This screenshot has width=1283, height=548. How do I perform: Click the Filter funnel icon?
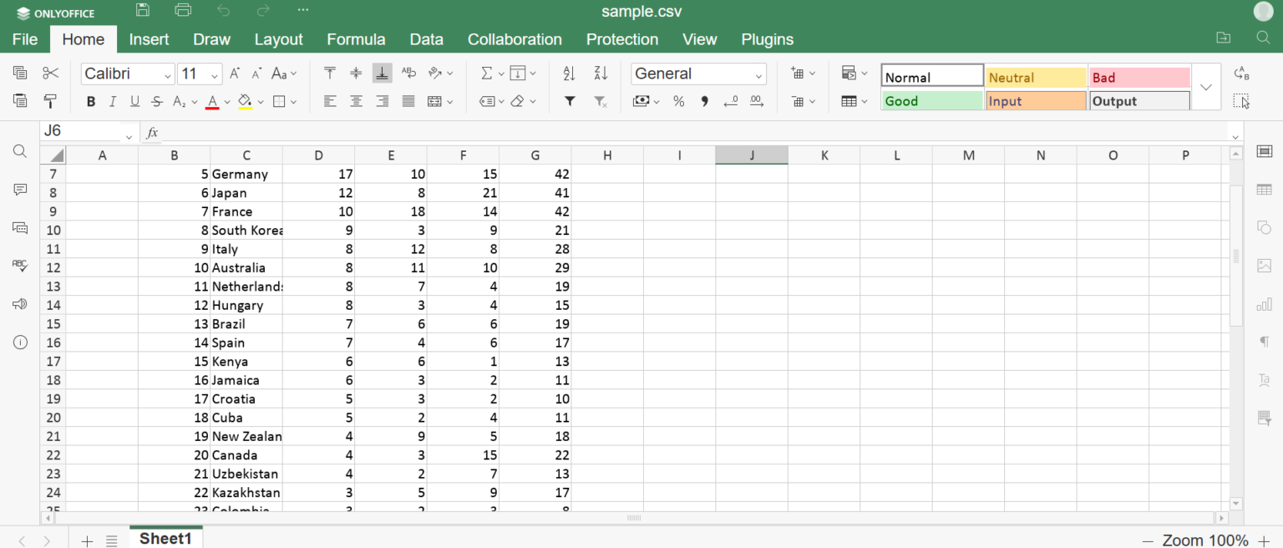(x=569, y=101)
